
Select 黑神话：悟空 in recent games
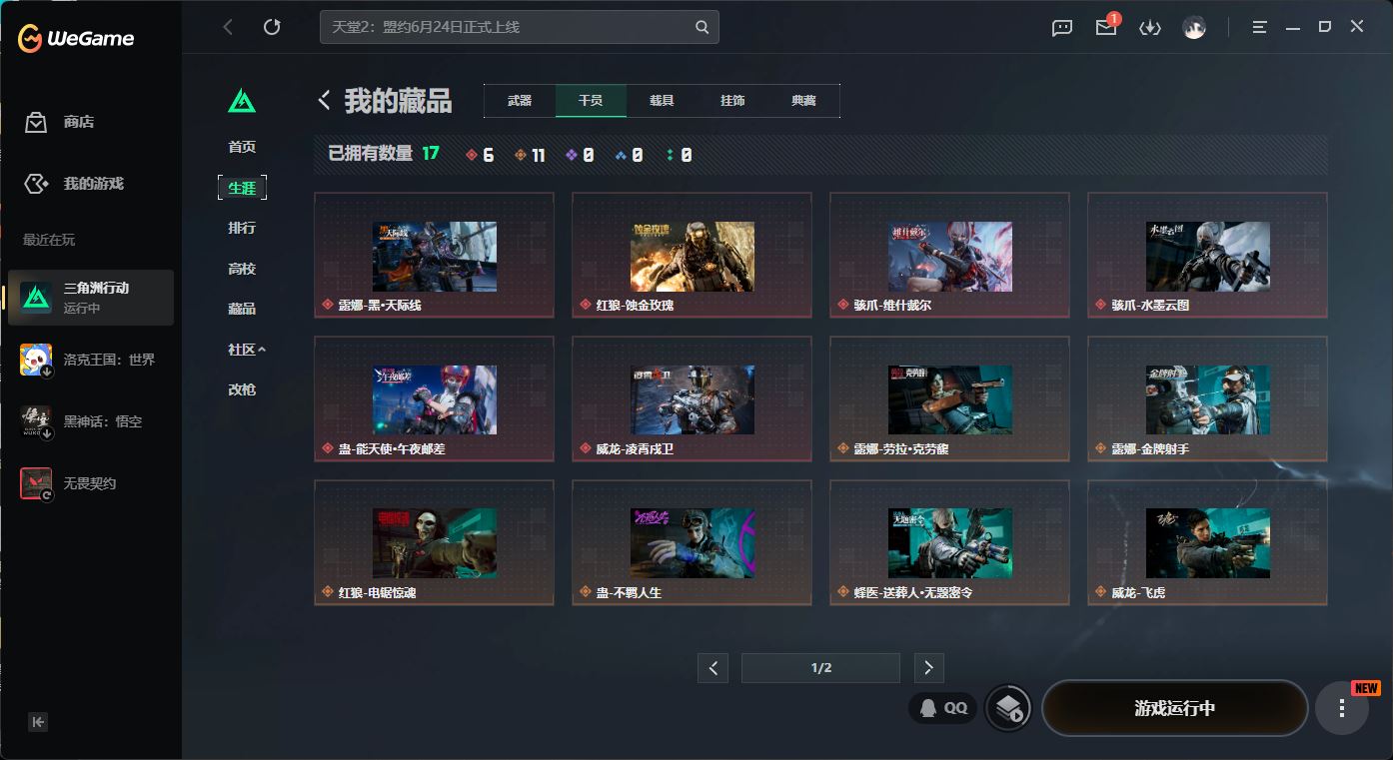click(91, 421)
